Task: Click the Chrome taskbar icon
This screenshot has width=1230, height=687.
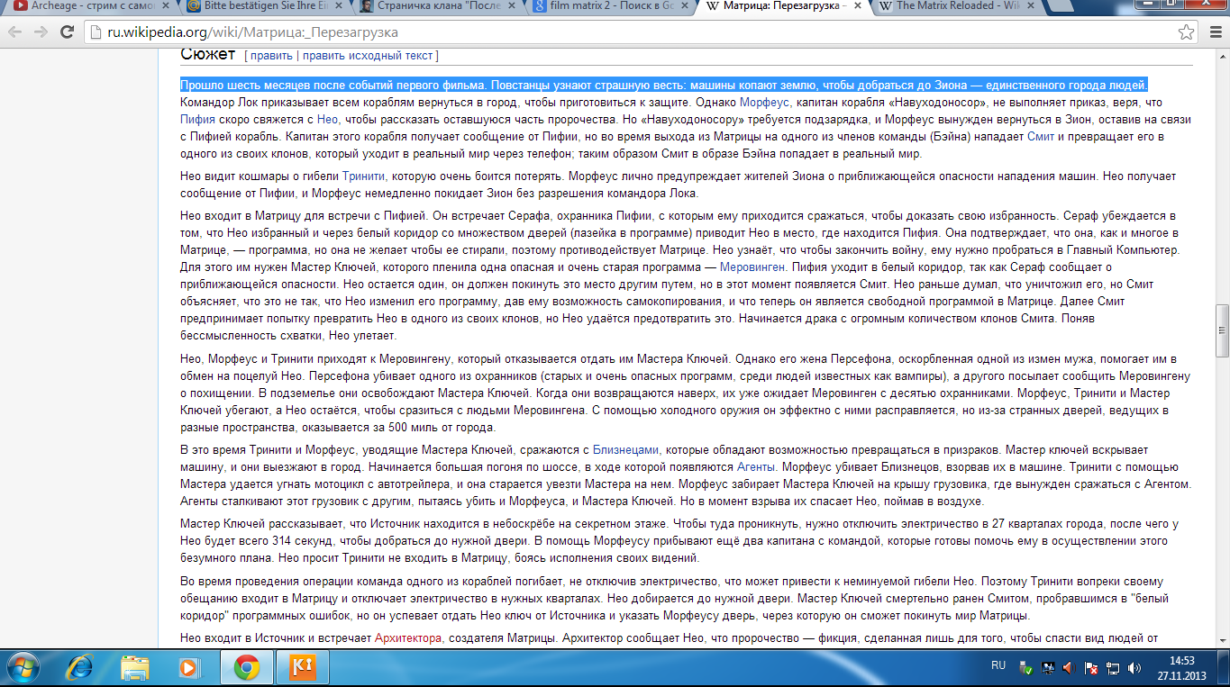Action: [247, 668]
